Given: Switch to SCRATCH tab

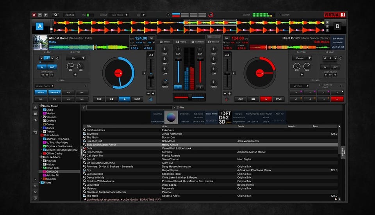Looking at the screenshot, I should 198,42.
